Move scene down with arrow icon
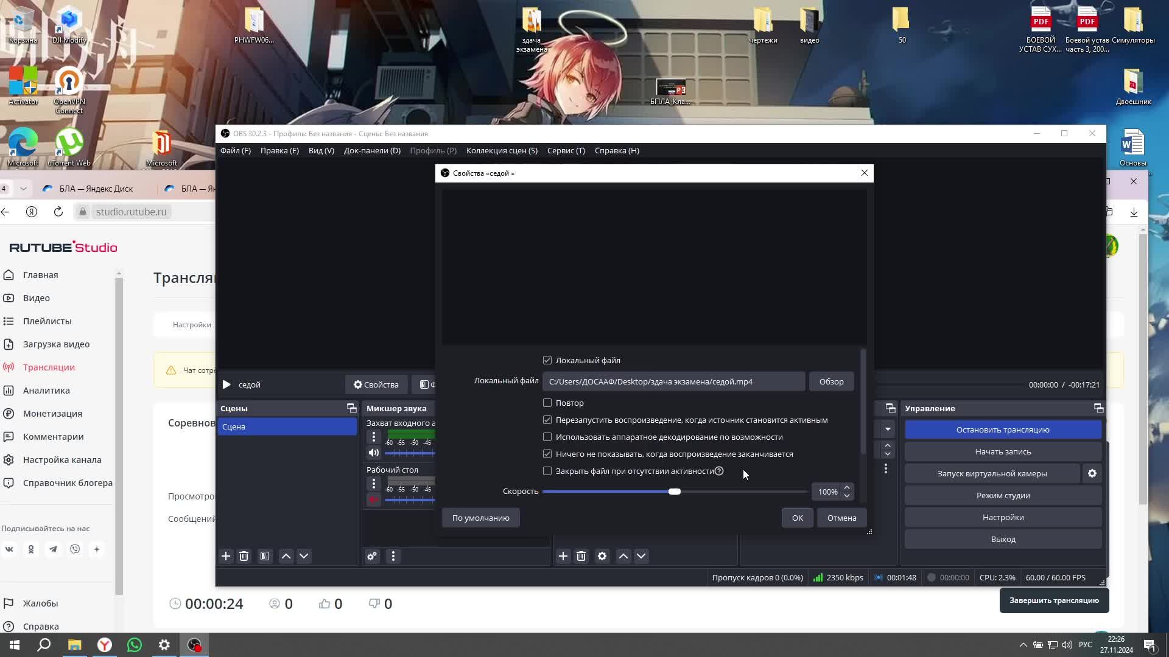Viewport: 1169px width, 657px height. point(304,556)
